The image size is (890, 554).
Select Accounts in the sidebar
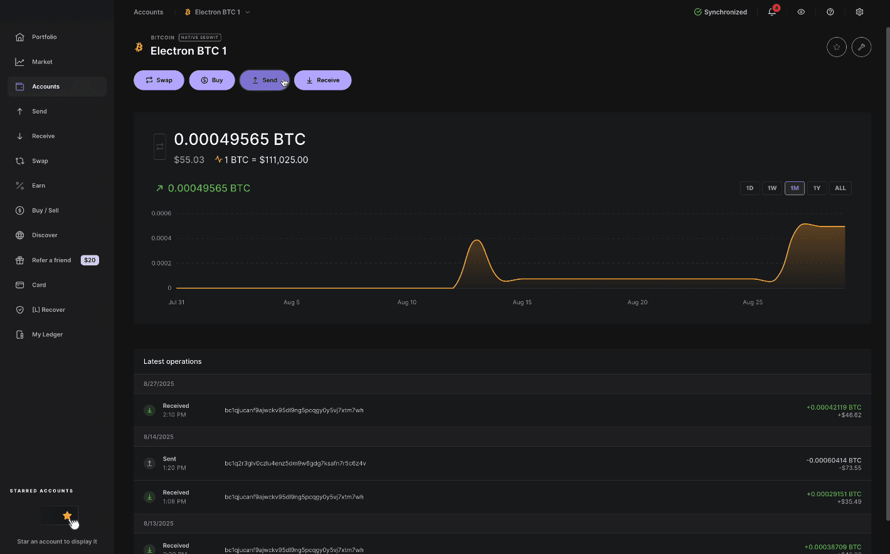[x=56, y=87]
